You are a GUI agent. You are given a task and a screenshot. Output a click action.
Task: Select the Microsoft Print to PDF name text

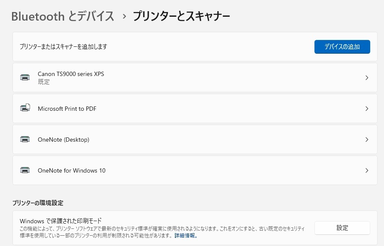pos(67,109)
